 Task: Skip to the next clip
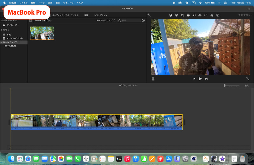206,79
